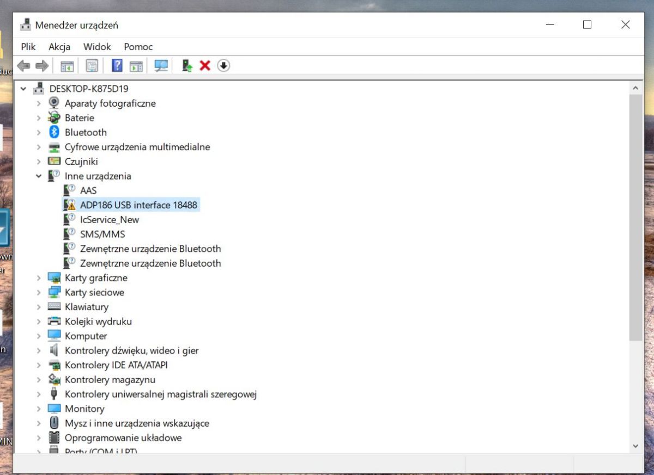
Task: Click Show/Hide console tree toolbar icon
Action: [67, 66]
